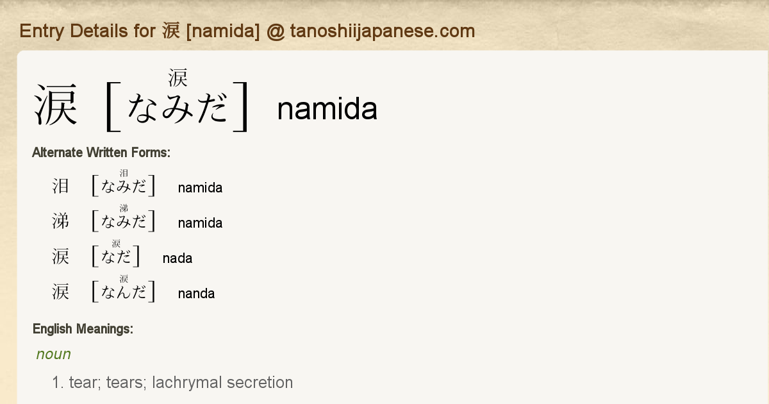769x404 pixels.
Task: Select the 涙 kanji in the nanda row
Action: click(x=60, y=292)
